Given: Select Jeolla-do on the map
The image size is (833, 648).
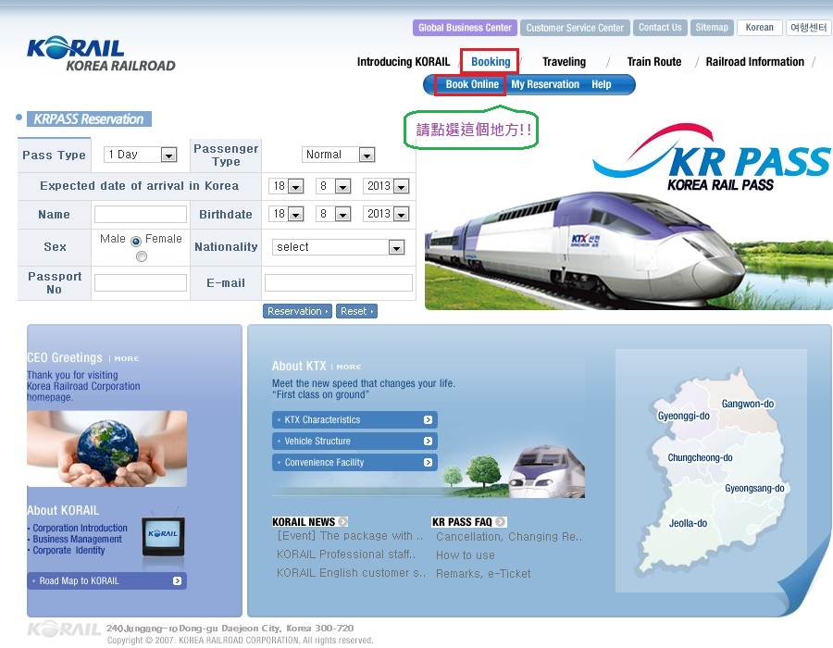Looking at the screenshot, I should coord(688,523).
